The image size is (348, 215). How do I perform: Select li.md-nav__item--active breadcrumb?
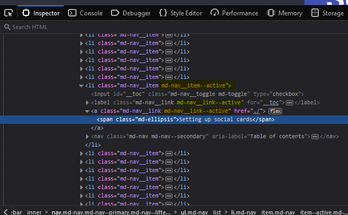click(290, 212)
